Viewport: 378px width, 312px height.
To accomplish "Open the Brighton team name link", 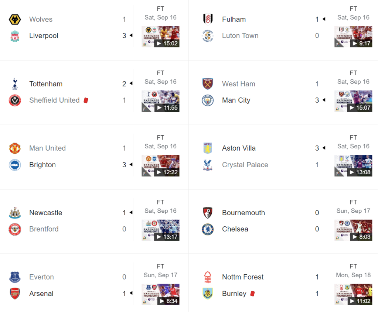I will [42, 165].
